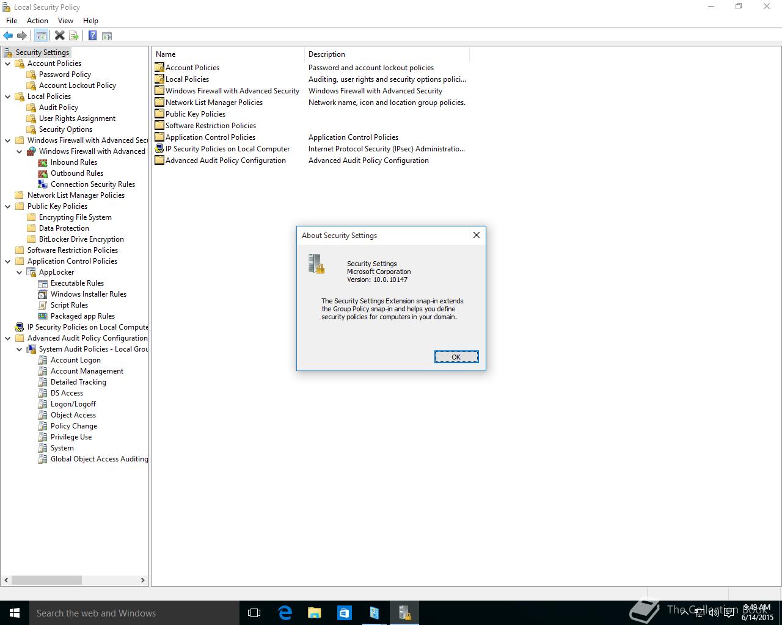Collapse the Application Control Policies node

click(8, 261)
